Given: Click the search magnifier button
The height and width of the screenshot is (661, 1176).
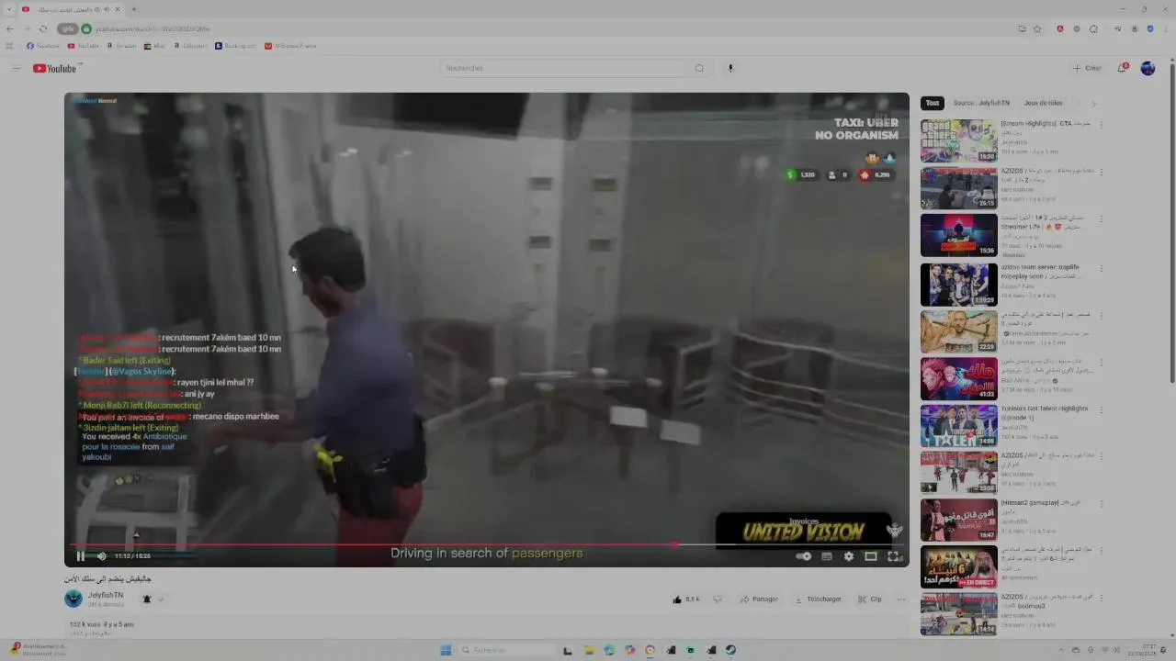Looking at the screenshot, I should (x=699, y=68).
